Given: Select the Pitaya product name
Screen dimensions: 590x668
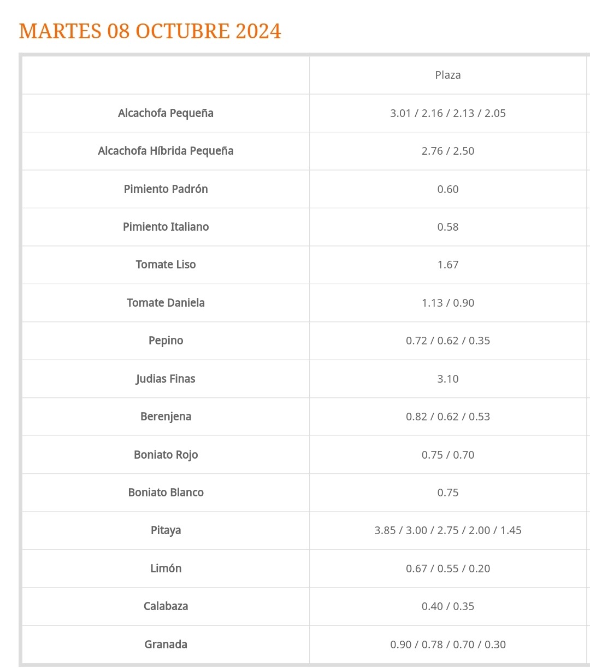Looking at the screenshot, I should tap(166, 530).
